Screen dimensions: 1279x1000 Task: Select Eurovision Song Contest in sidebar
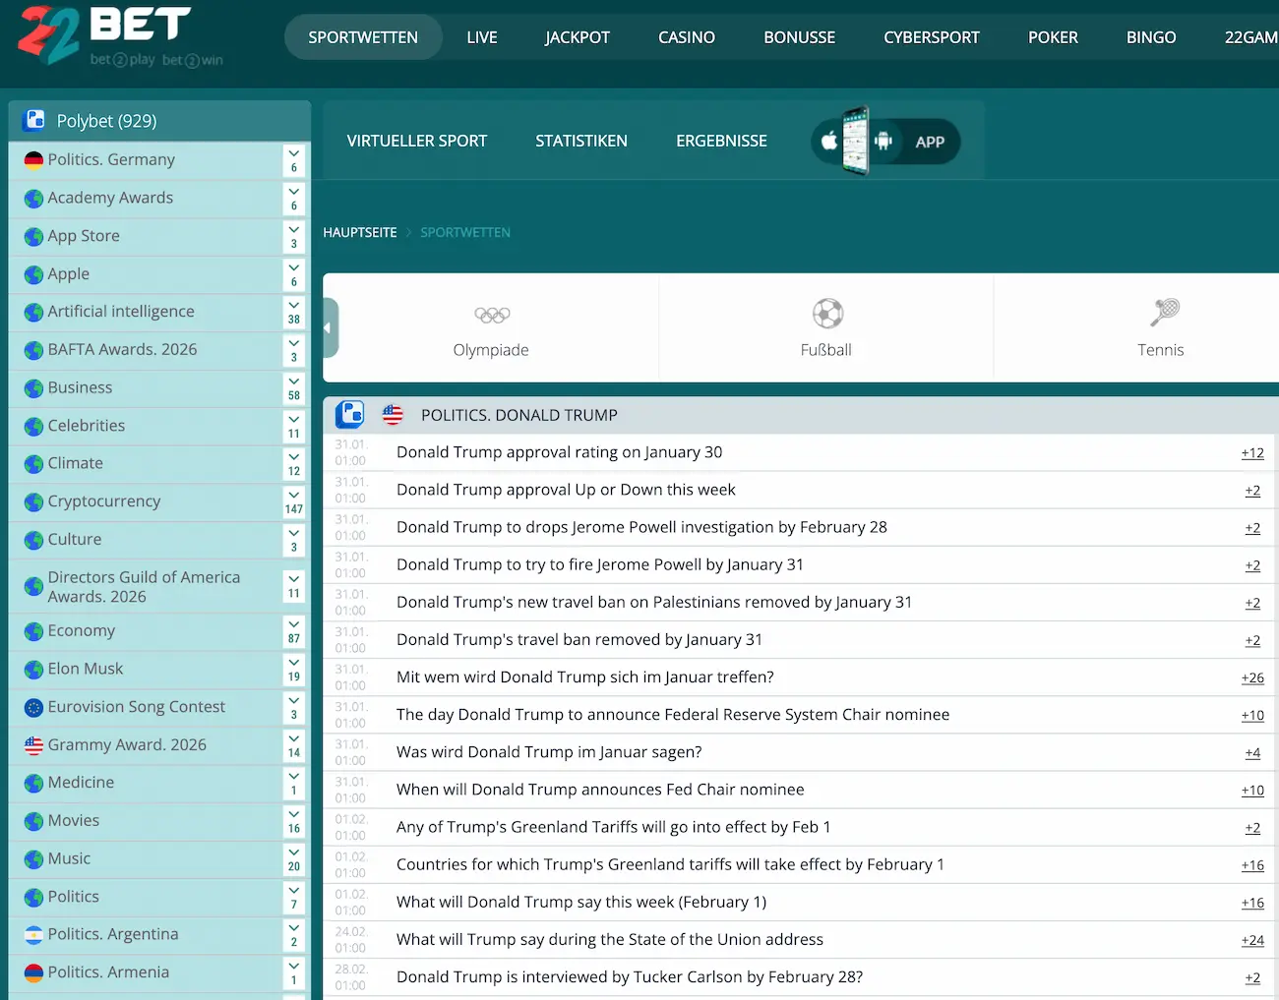pyautogui.click(x=136, y=707)
